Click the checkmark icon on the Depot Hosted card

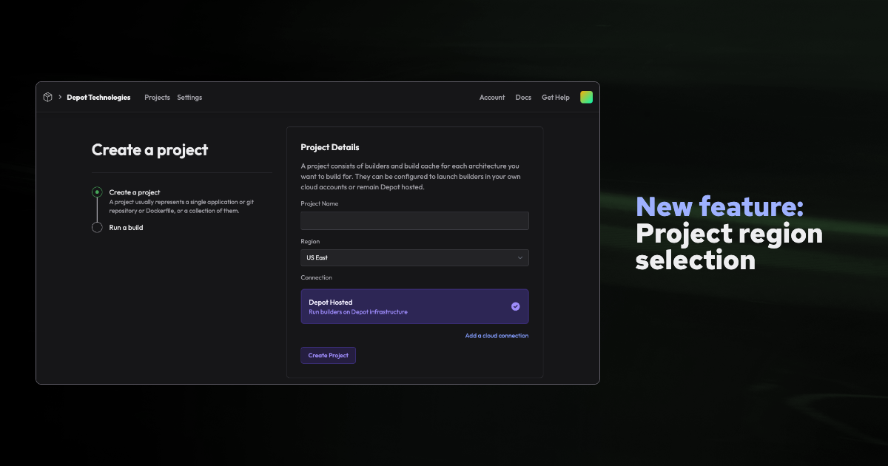[516, 306]
